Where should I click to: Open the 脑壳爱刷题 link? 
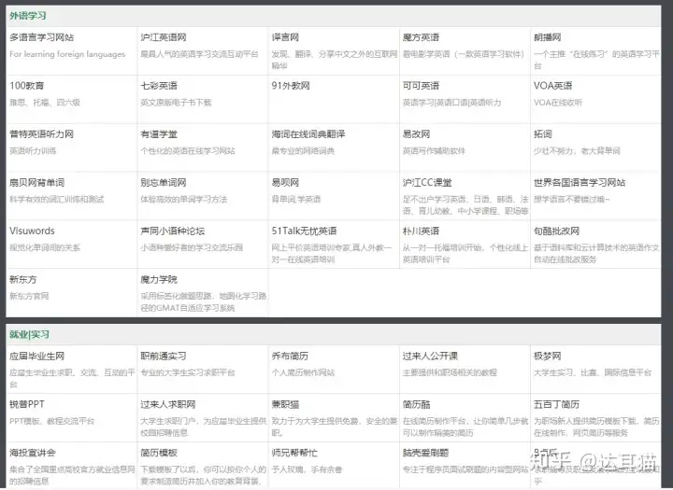click(425, 453)
